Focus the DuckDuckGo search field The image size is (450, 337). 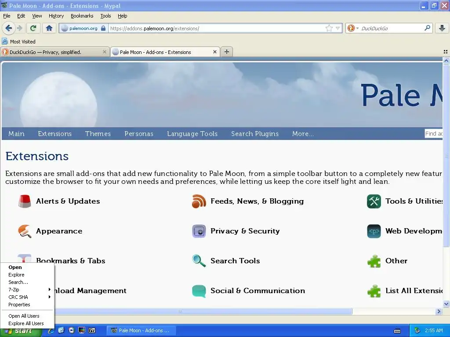392,28
